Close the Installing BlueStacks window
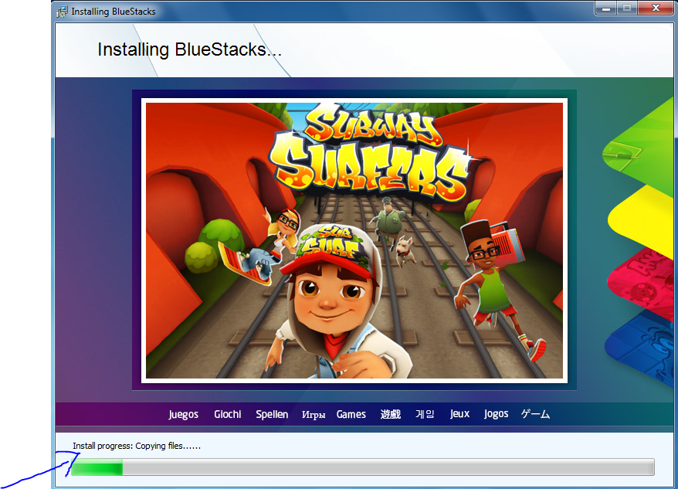This screenshot has height=489, width=678. [x=656, y=8]
